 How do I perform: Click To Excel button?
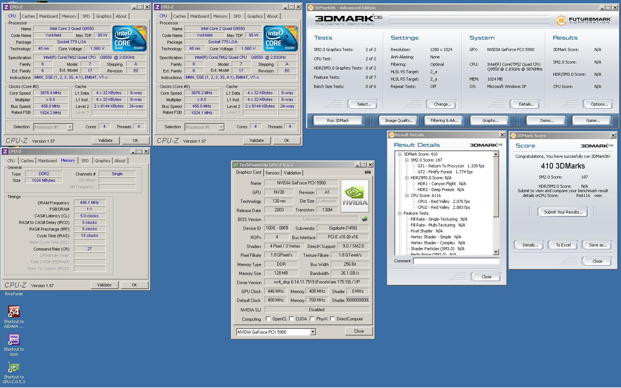coord(563,245)
